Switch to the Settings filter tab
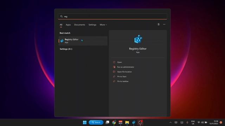Image resolution: width=225 pixels, height=126 pixels. click(x=92, y=25)
